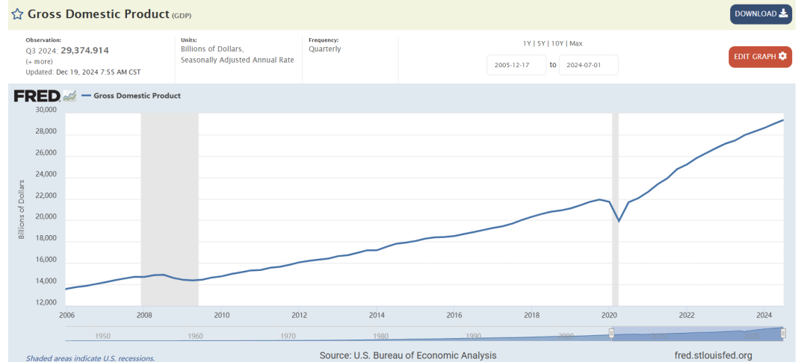This screenshot has width=807, height=362.
Task: Click the 2016 x-axis label
Action: tap(454, 315)
